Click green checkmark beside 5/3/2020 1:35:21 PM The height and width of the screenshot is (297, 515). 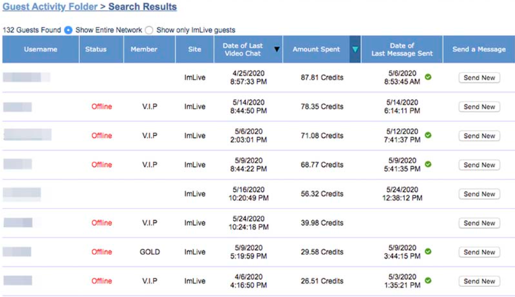pyautogui.click(x=428, y=280)
